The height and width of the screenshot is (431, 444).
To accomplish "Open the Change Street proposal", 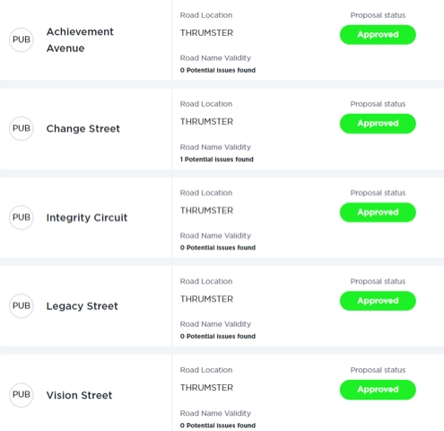I will (83, 128).
